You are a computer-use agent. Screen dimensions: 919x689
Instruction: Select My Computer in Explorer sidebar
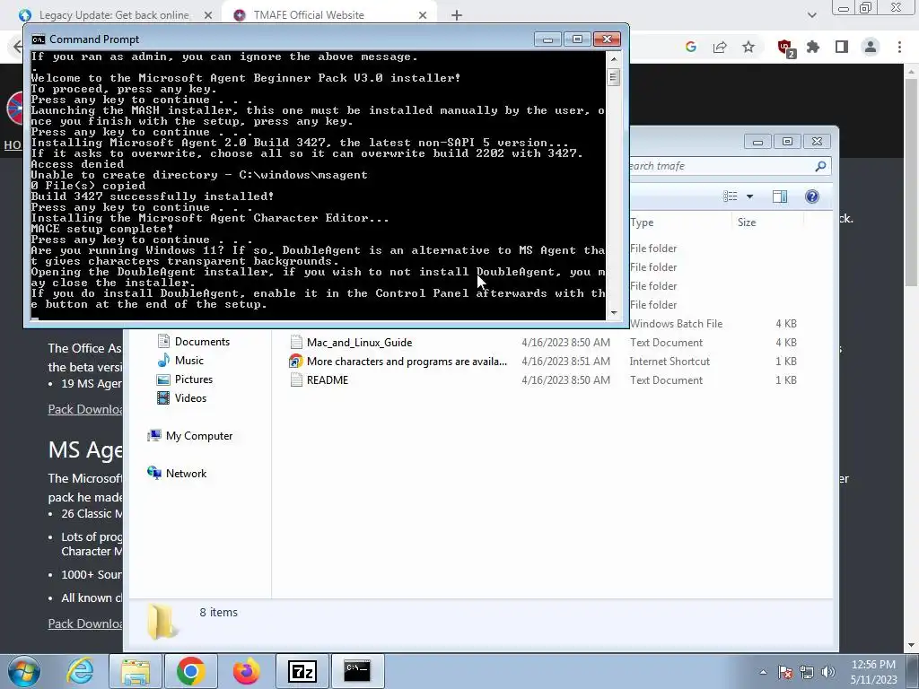(x=190, y=436)
